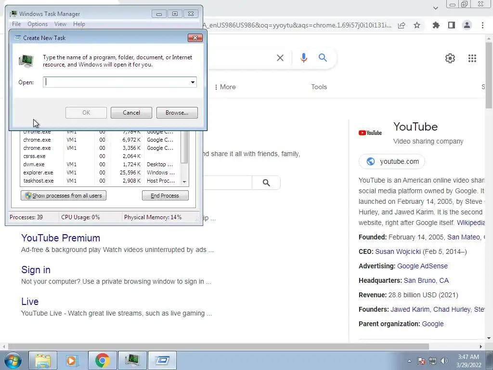Launch Windows Media Player from taskbar
This screenshot has height=370, width=493.
[72, 360]
